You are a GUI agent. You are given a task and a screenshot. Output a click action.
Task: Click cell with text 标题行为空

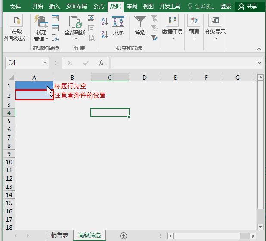72,86
